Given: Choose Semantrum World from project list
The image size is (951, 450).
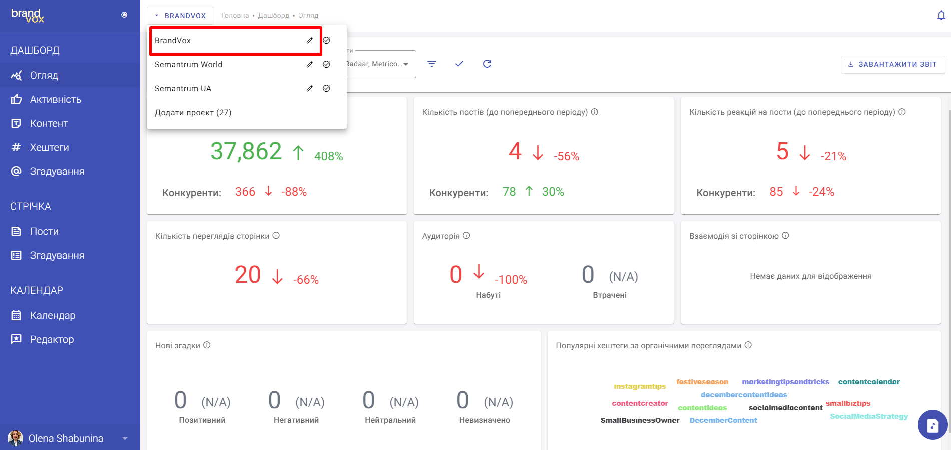Looking at the screenshot, I should click(x=188, y=64).
